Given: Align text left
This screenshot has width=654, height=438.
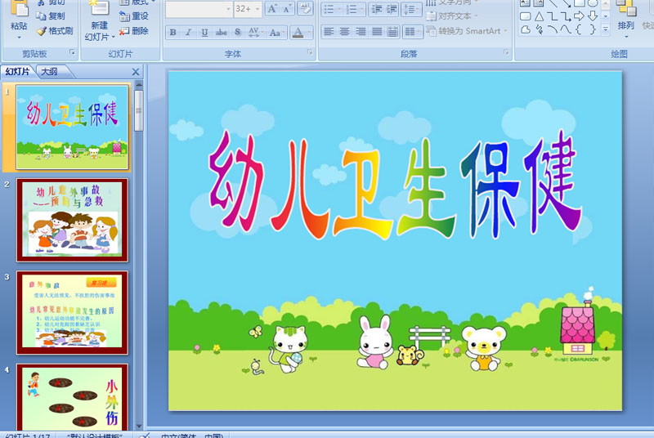Looking at the screenshot, I should click(x=329, y=32).
